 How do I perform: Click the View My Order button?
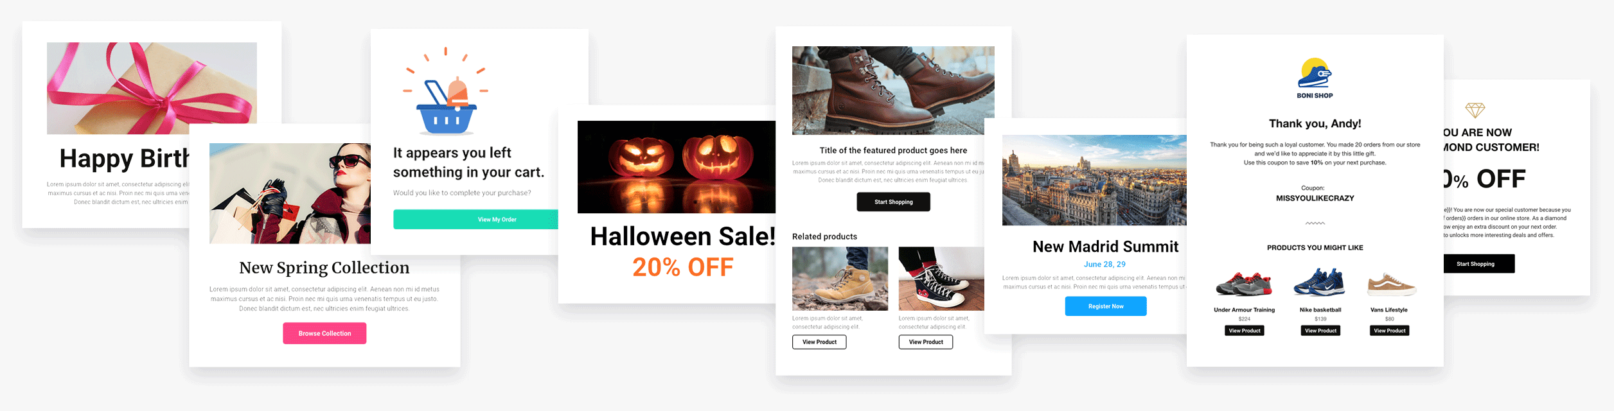pos(475,219)
